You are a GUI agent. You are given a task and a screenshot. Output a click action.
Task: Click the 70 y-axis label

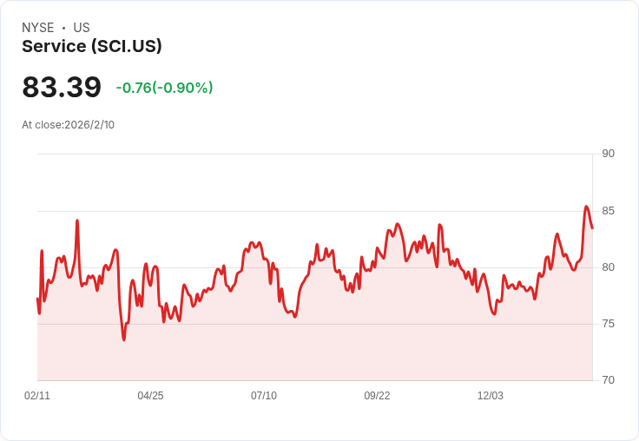[x=608, y=380]
